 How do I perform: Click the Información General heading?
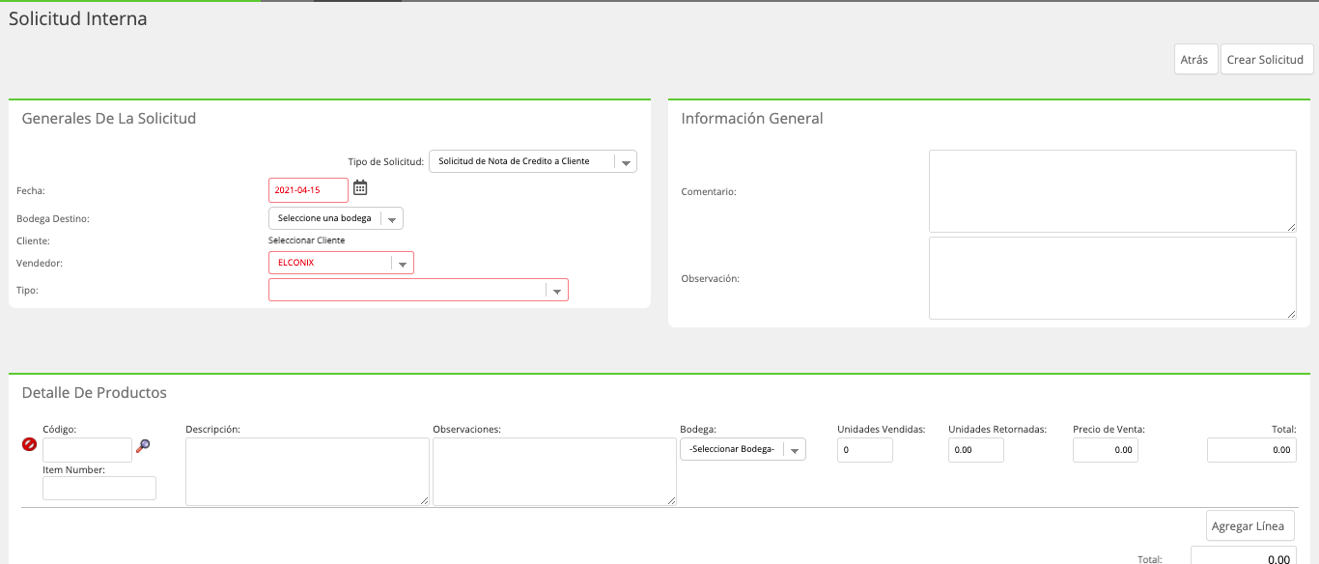click(x=752, y=119)
